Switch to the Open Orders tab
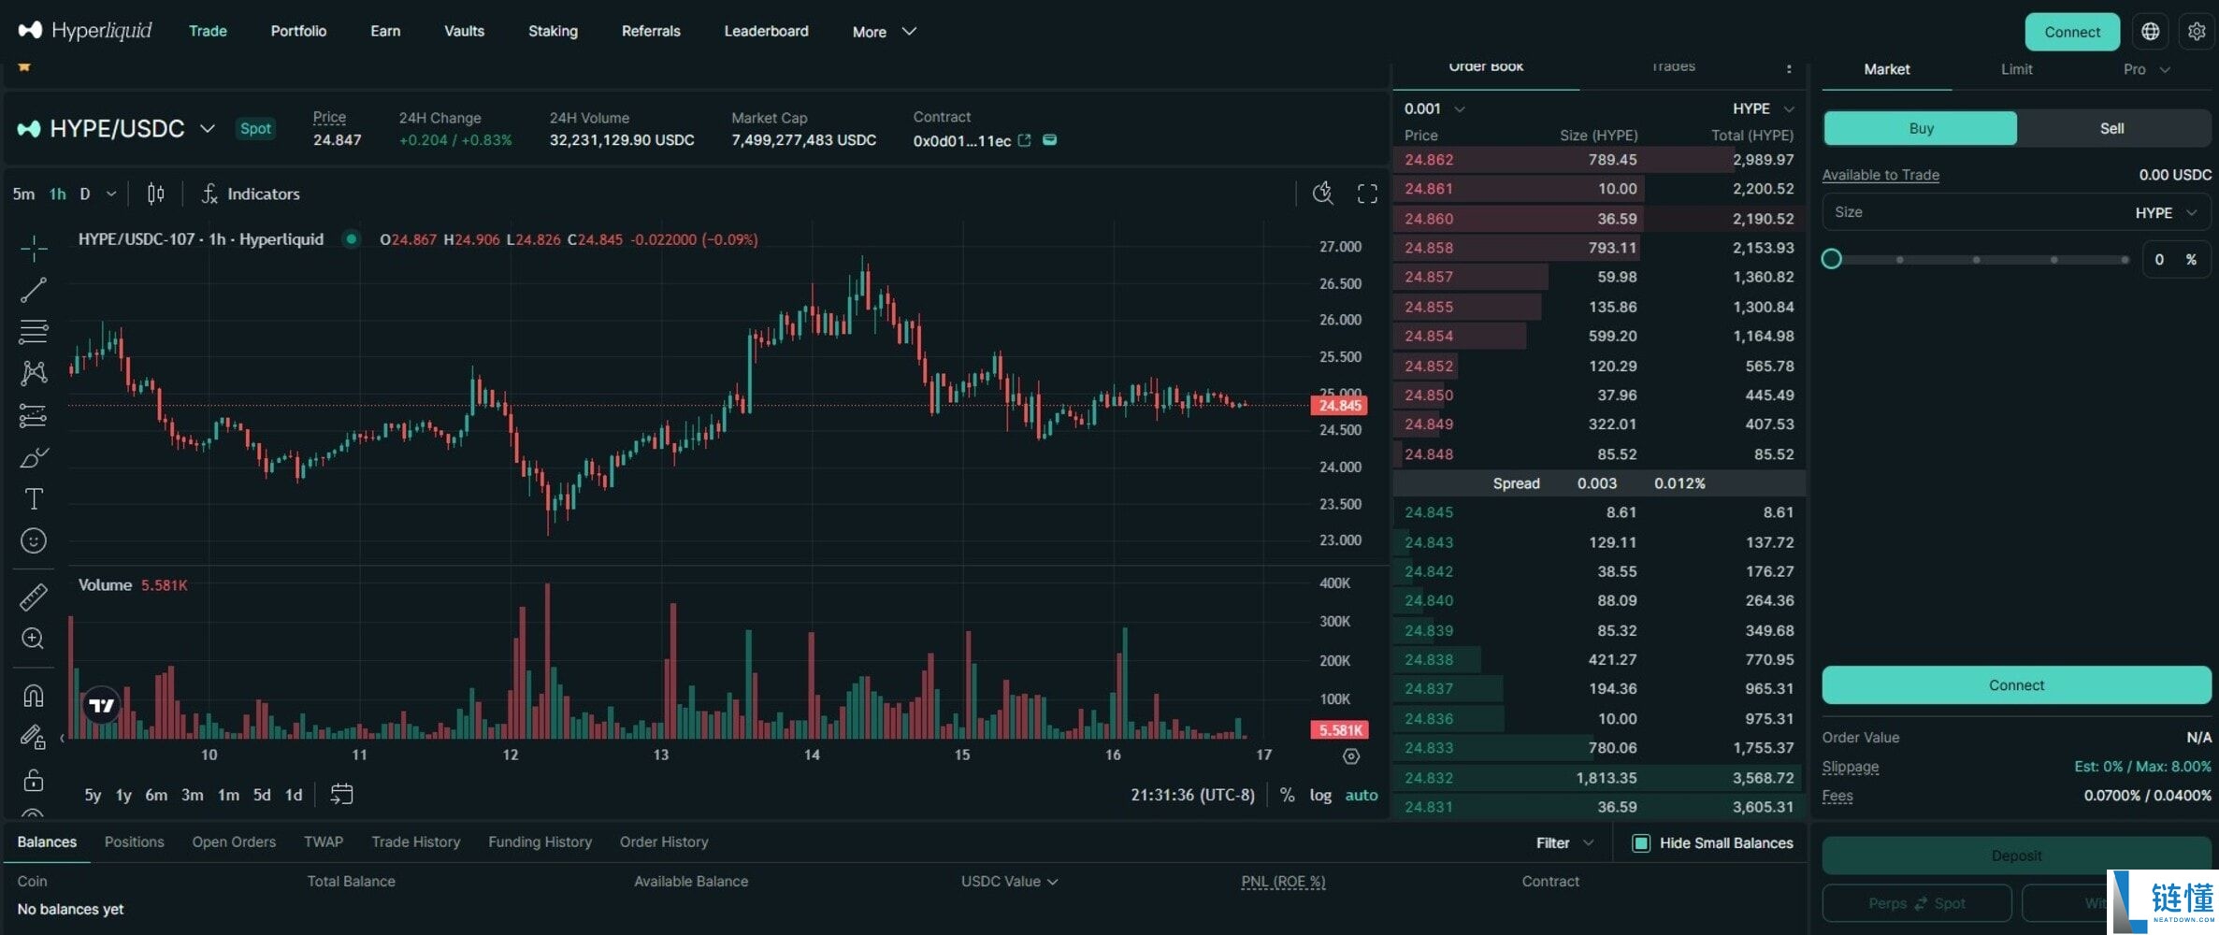The width and height of the screenshot is (2219, 935). (x=234, y=841)
